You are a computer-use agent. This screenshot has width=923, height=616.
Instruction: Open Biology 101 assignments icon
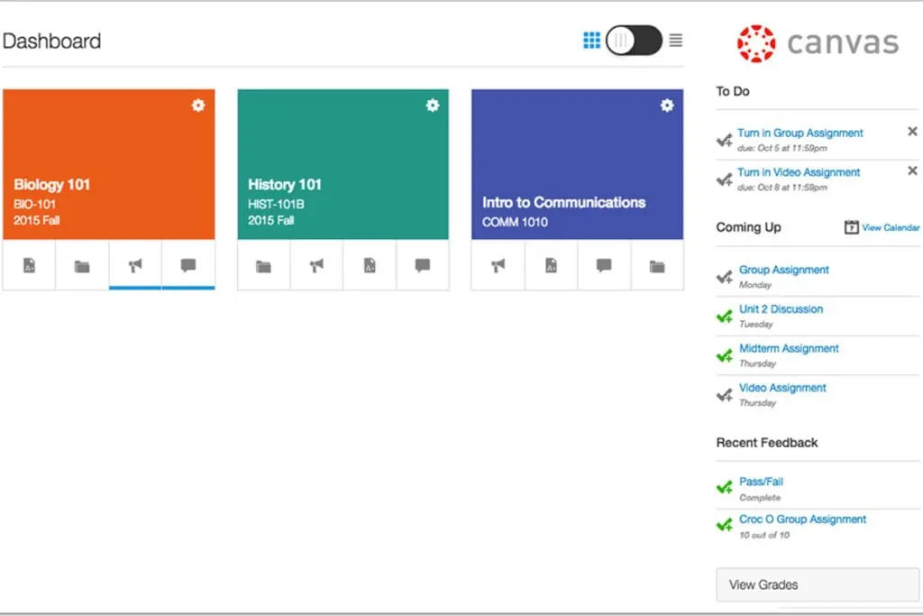point(30,265)
